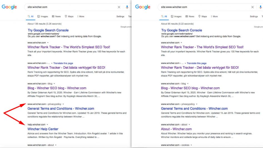Click Translate this page in left window
The width and height of the screenshot is (263, 148).
[x=63, y=63]
